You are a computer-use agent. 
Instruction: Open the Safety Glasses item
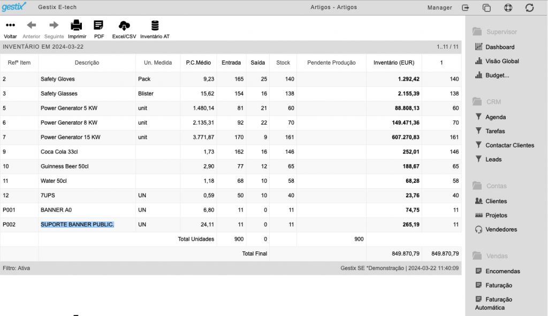(x=59, y=94)
